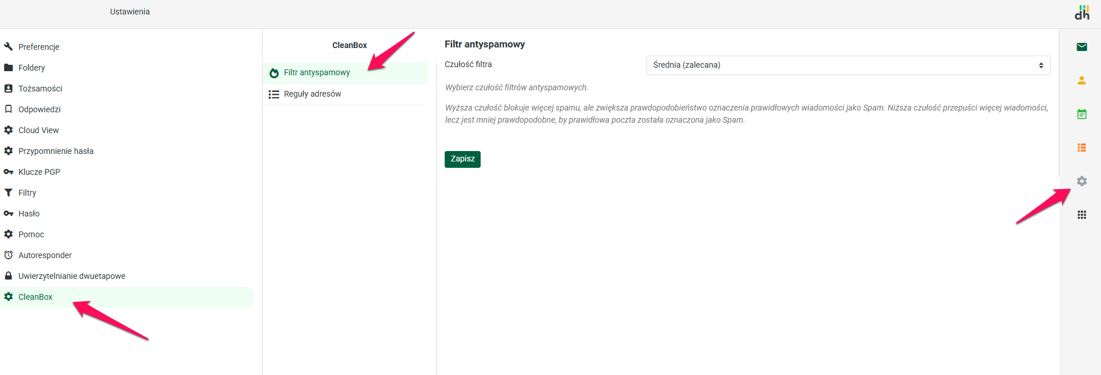The image size is (1101, 375).
Task: Select the Filtr antyspamowy section
Action: (x=317, y=73)
